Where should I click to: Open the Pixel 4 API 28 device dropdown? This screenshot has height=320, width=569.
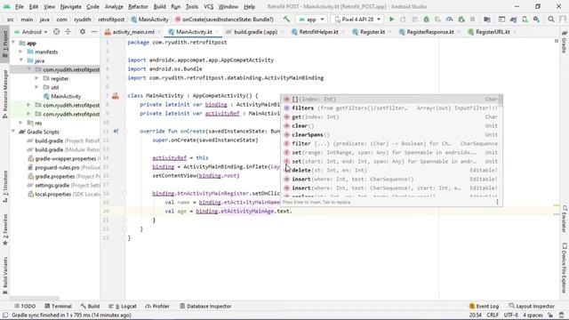click(357, 20)
